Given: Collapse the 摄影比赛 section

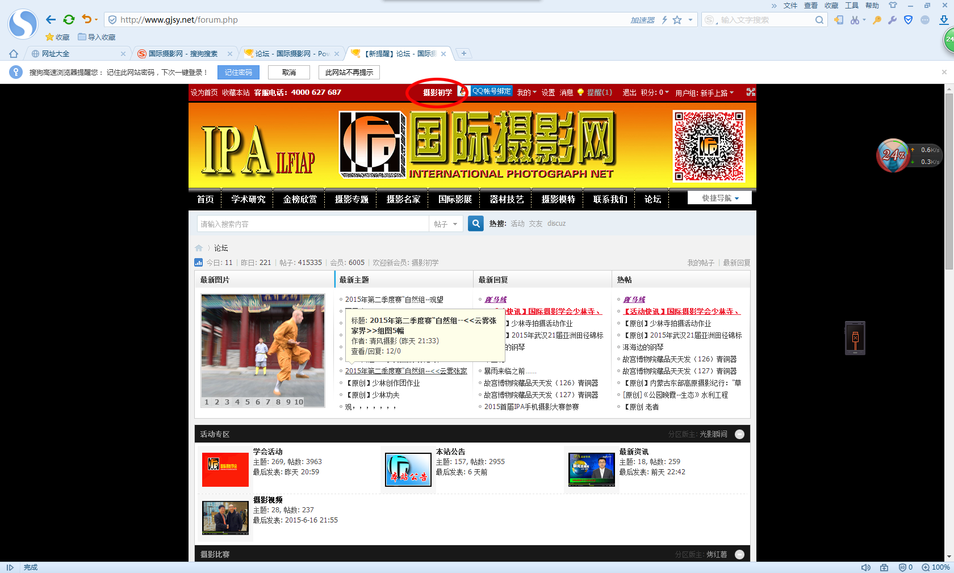Looking at the screenshot, I should pos(739,554).
